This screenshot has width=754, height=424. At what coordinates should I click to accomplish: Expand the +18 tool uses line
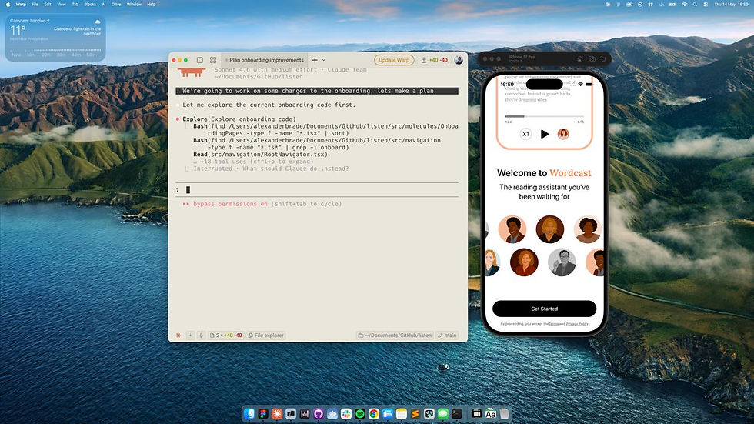[x=253, y=162]
